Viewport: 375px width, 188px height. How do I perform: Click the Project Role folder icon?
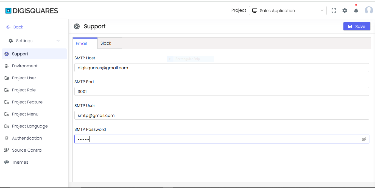(x=7, y=90)
